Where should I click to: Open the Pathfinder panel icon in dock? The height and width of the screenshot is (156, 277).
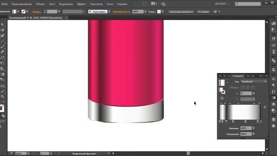274,61
